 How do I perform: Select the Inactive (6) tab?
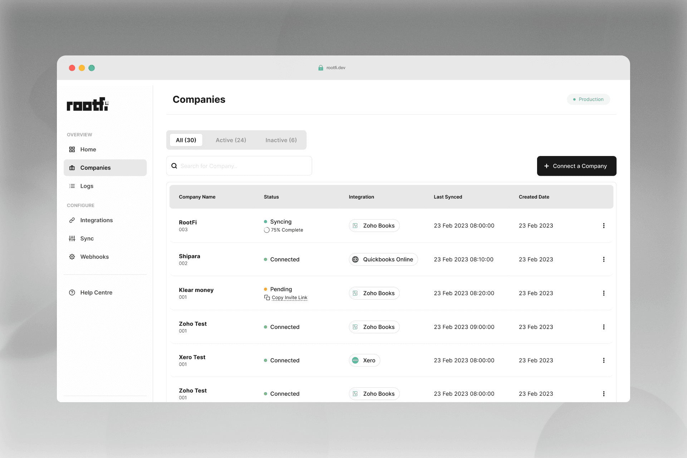point(281,140)
